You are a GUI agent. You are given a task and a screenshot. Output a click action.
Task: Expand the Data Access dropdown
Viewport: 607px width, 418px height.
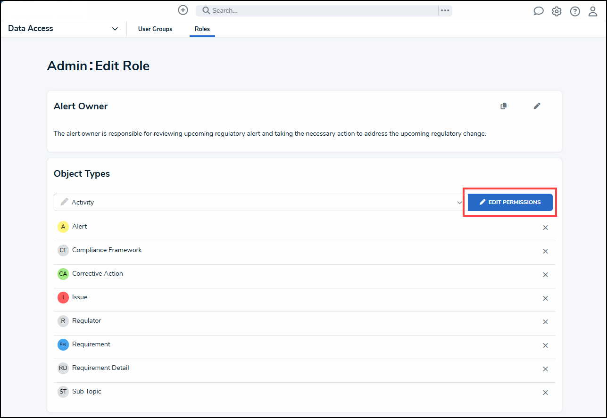pyautogui.click(x=63, y=29)
